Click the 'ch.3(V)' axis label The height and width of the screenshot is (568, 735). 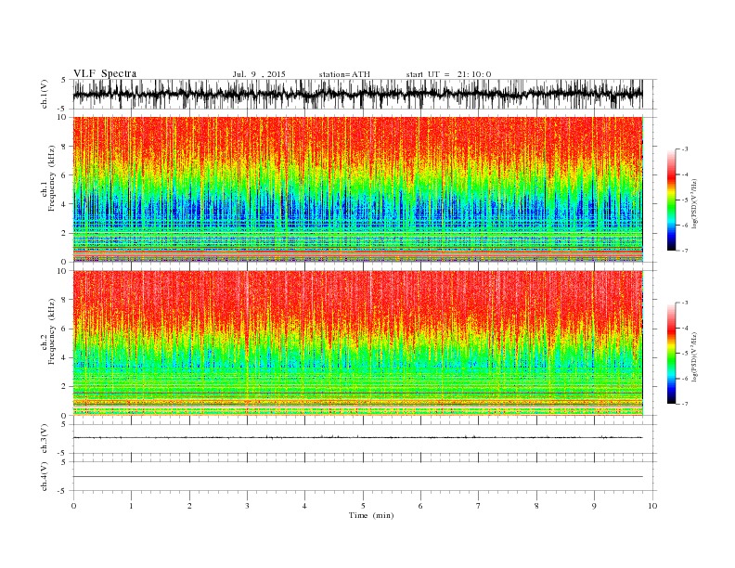click(x=45, y=439)
